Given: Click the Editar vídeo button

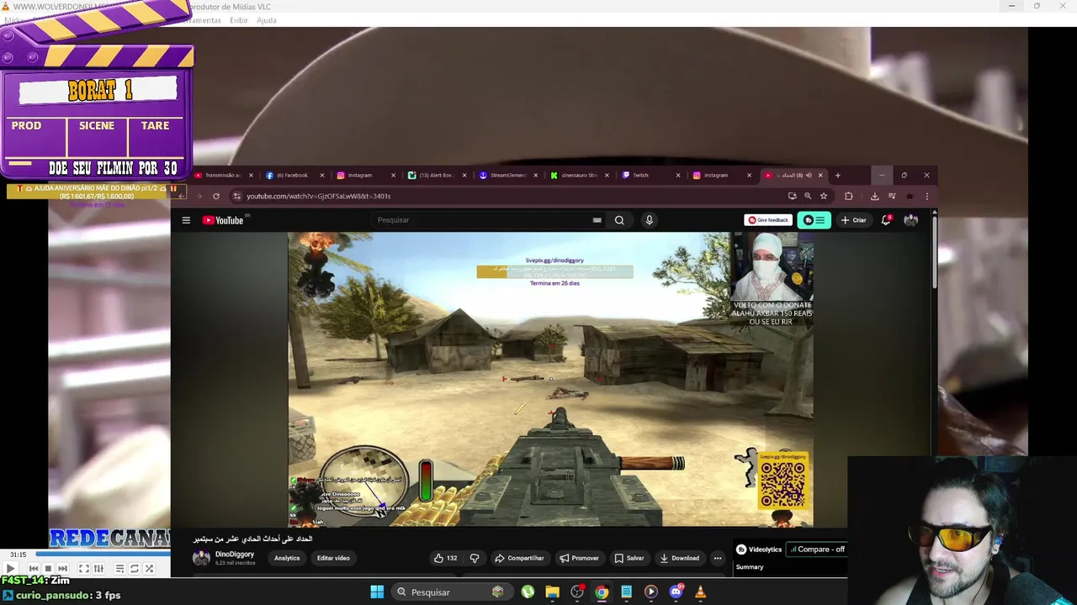Looking at the screenshot, I should tap(333, 558).
